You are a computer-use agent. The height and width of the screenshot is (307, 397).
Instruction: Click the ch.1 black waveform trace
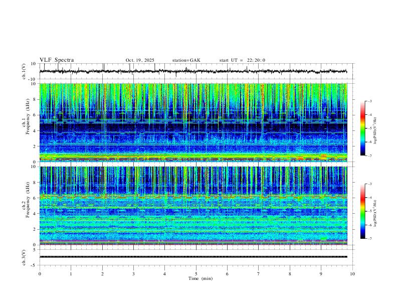click(193, 71)
